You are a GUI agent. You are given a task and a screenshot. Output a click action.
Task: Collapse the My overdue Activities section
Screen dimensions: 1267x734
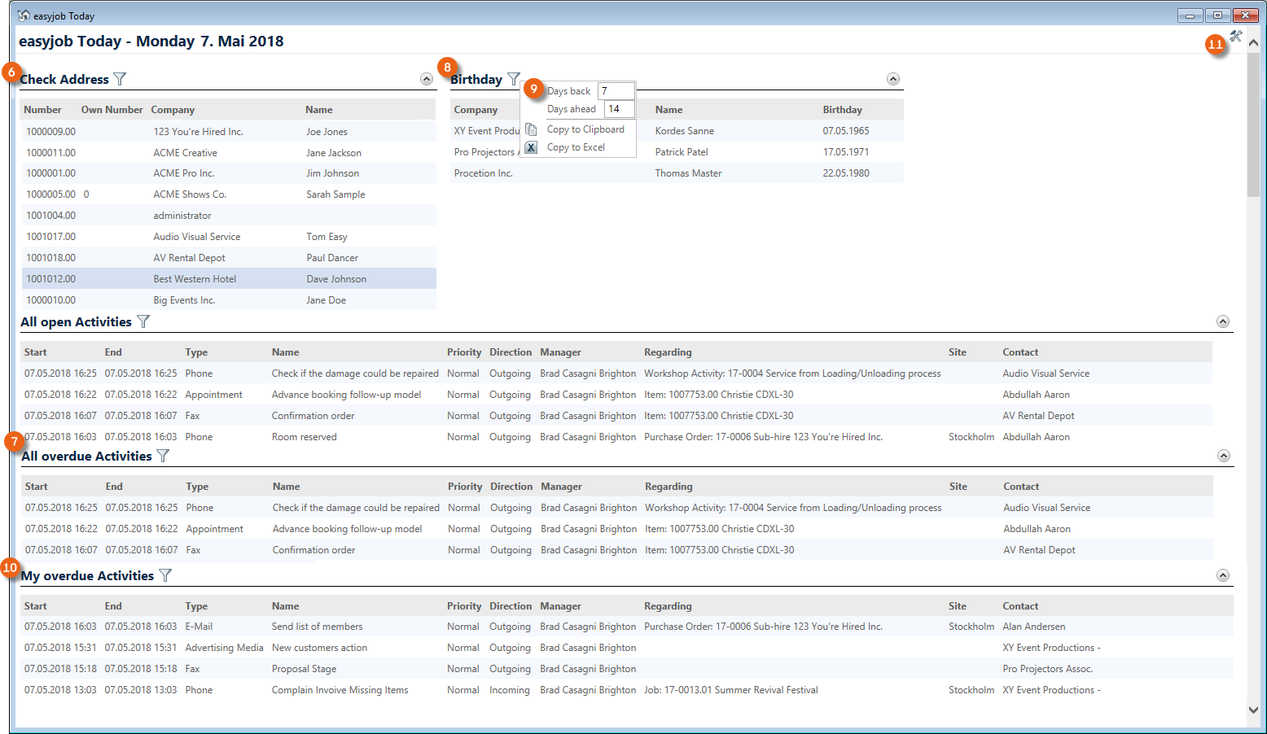(1222, 575)
